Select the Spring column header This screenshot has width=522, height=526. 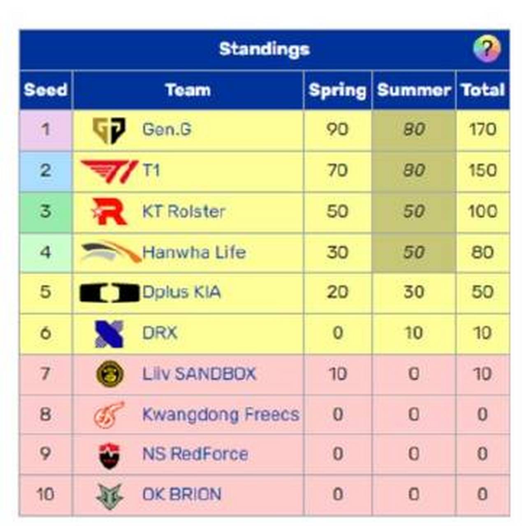tap(337, 90)
